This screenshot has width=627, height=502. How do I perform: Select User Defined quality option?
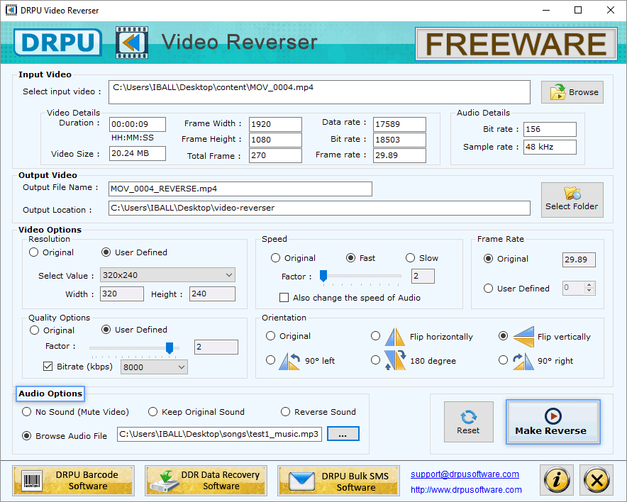click(106, 329)
